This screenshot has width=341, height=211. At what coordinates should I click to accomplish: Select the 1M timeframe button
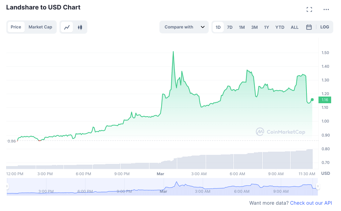[241, 27]
